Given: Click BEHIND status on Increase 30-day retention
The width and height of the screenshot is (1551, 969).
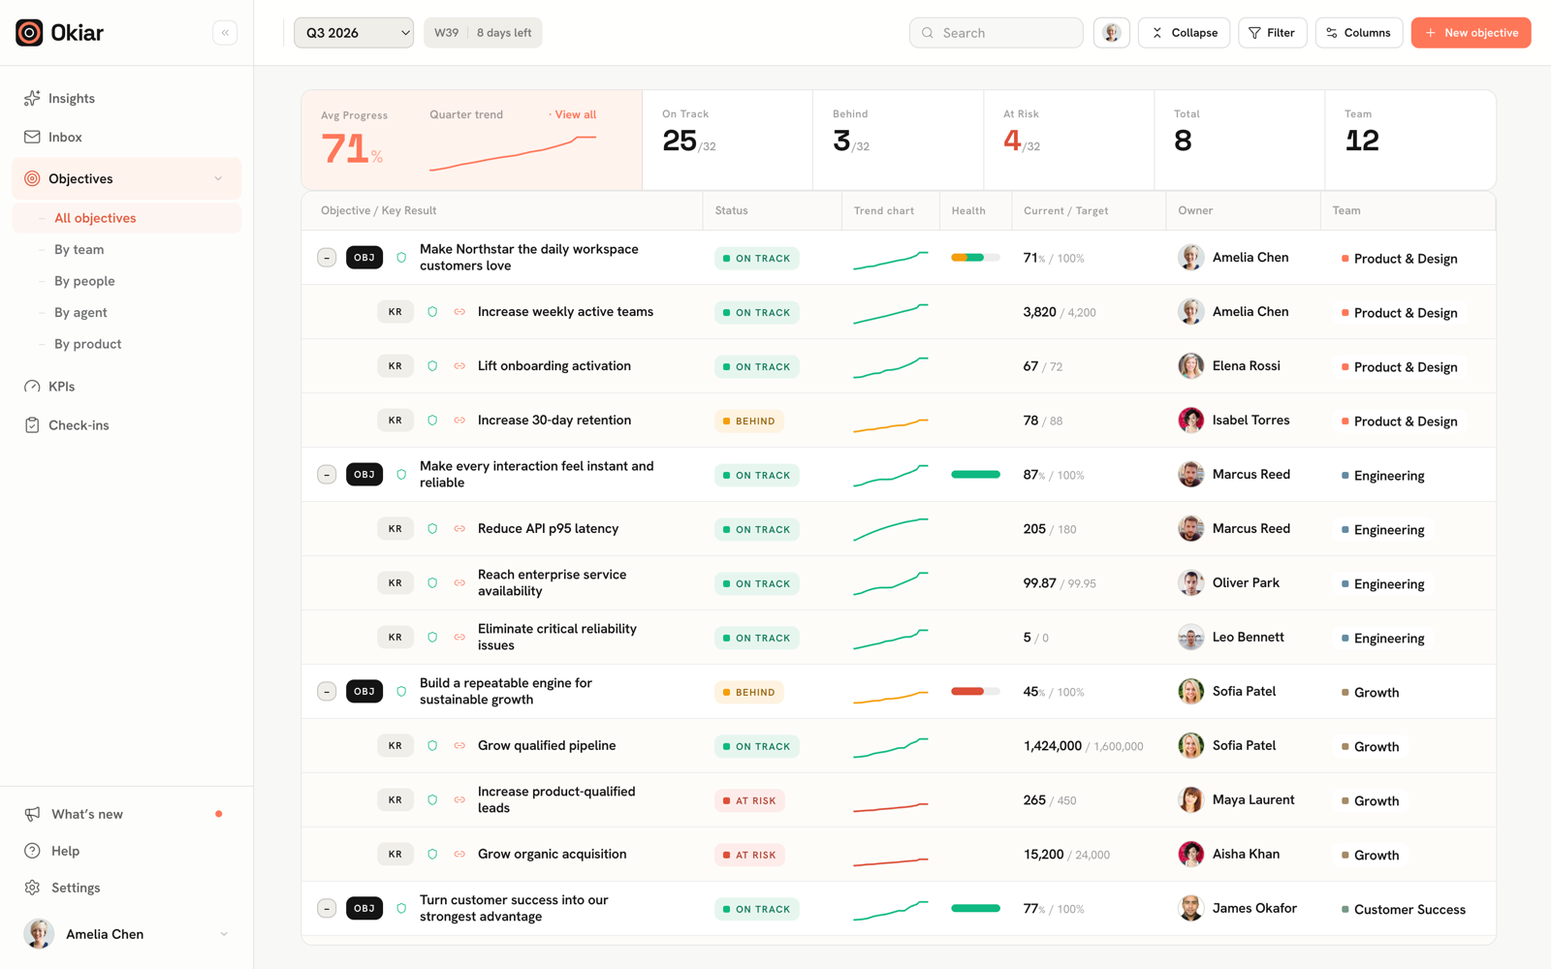Looking at the screenshot, I should click(748, 422).
